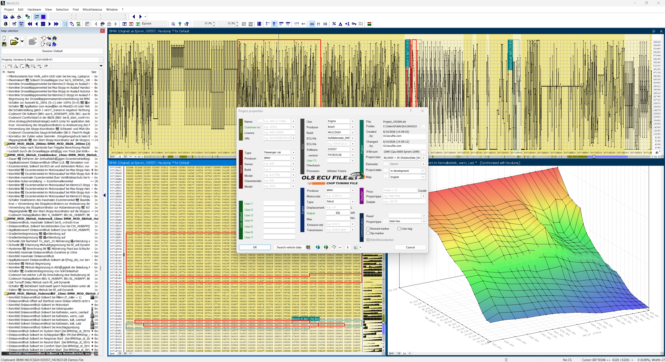Click the Org original values icon
This screenshot has width=665, height=362.
tap(354, 24)
